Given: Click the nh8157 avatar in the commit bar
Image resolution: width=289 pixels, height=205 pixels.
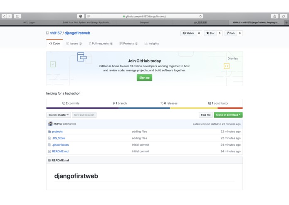Looking at the screenshot, I should pos(50,124).
